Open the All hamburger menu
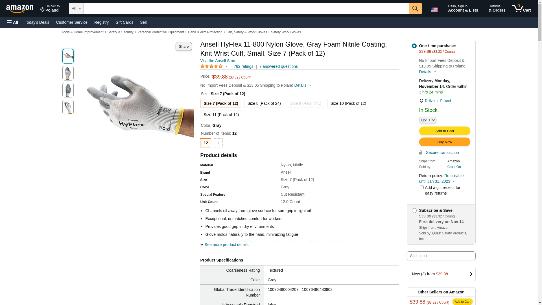The height and width of the screenshot is (305, 542). [x=12, y=22]
